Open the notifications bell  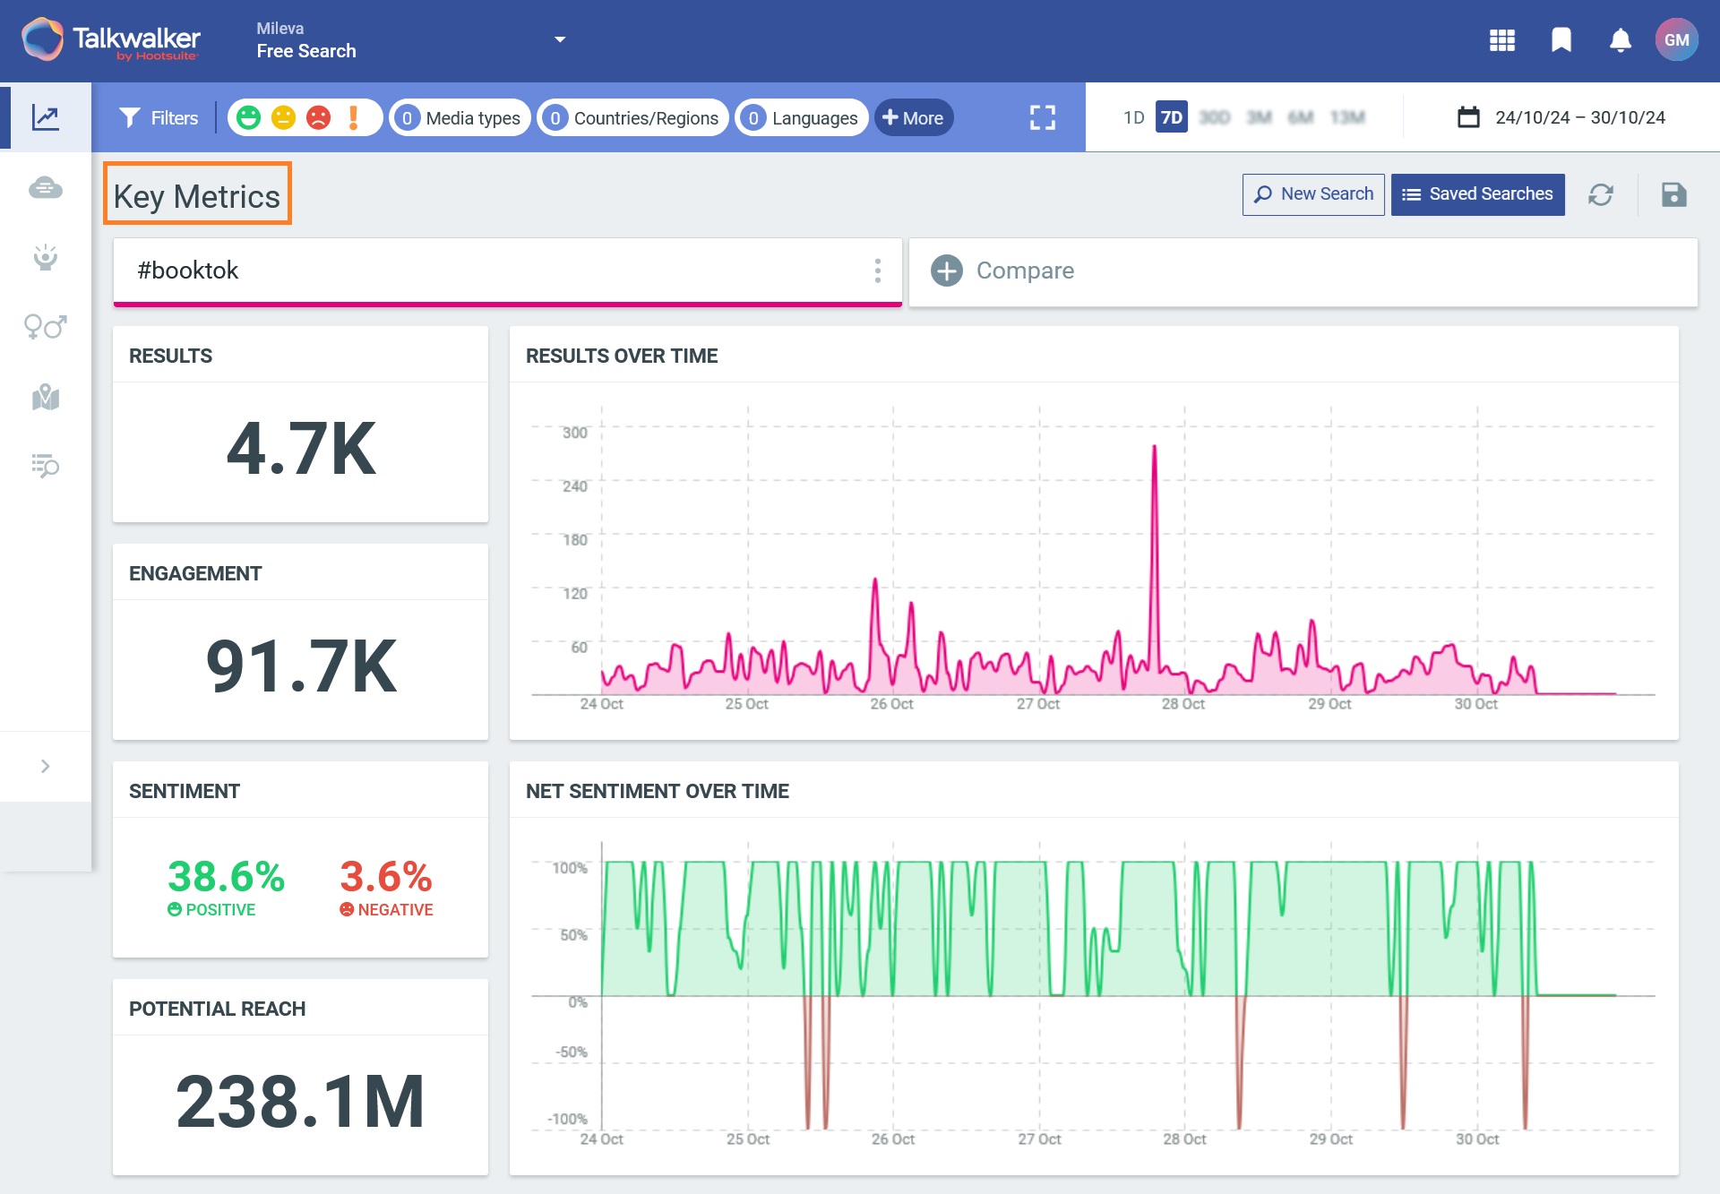point(1620,40)
